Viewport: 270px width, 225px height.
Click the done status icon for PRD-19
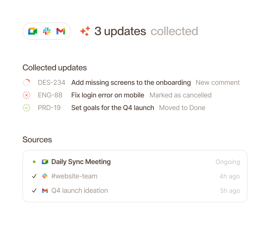(x=26, y=108)
